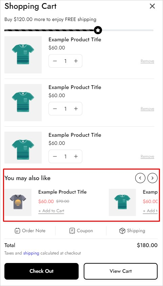Click the View Cart button
This screenshot has height=286, width=163.
click(121, 271)
